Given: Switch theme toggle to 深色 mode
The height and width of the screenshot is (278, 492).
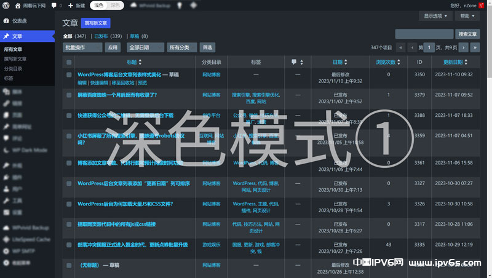Looking at the screenshot, I should [115, 6].
